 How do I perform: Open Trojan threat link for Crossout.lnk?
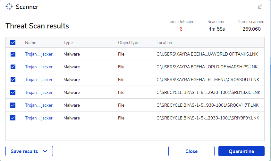tap(38, 80)
